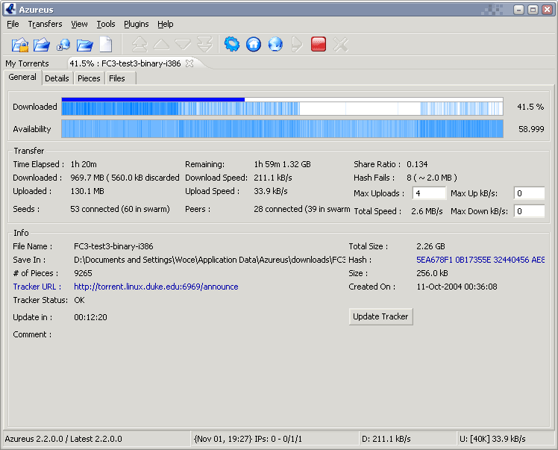Open the Tools menu

click(106, 24)
